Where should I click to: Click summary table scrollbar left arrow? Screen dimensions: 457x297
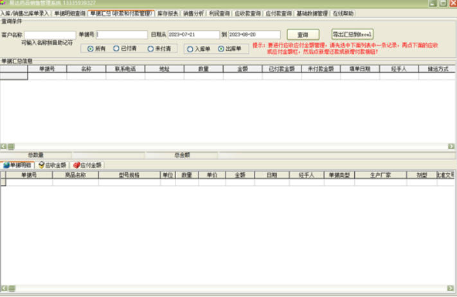click(x=3, y=147)
